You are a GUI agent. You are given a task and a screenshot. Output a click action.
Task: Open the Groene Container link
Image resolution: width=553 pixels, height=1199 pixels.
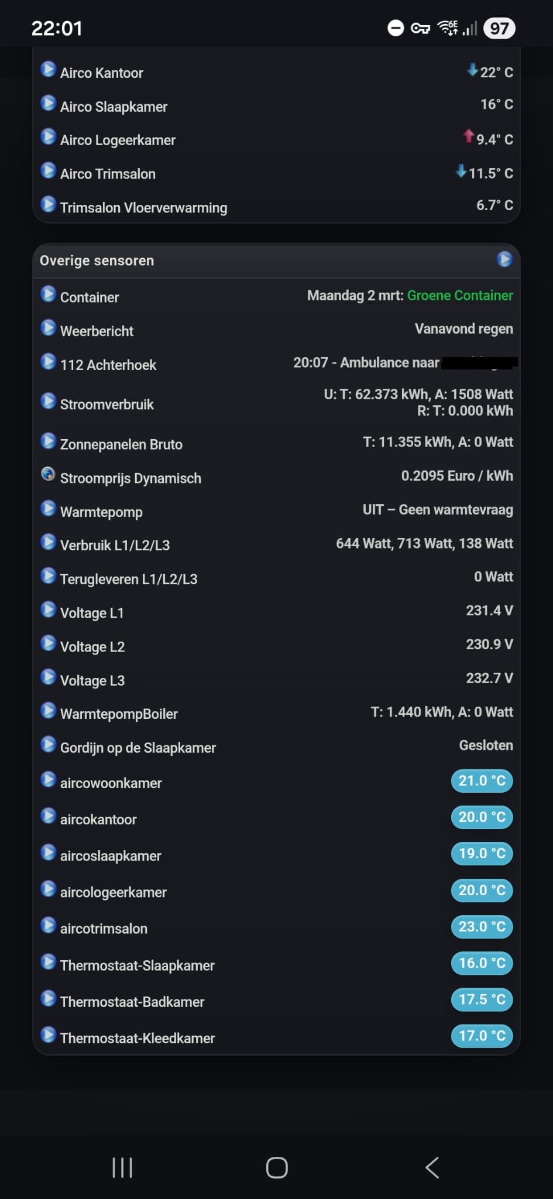(x=460, y=296)
